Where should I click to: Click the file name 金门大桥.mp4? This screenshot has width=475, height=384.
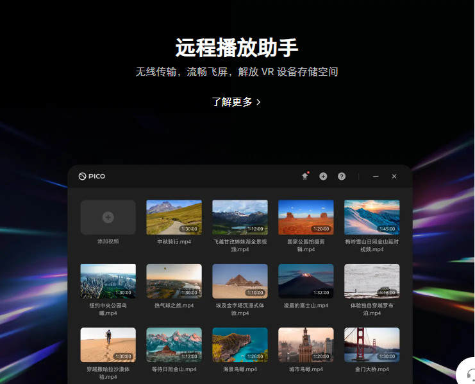coord(372,369)
